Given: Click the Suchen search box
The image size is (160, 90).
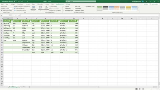Looking at the screenshot, I should (81, 1).
